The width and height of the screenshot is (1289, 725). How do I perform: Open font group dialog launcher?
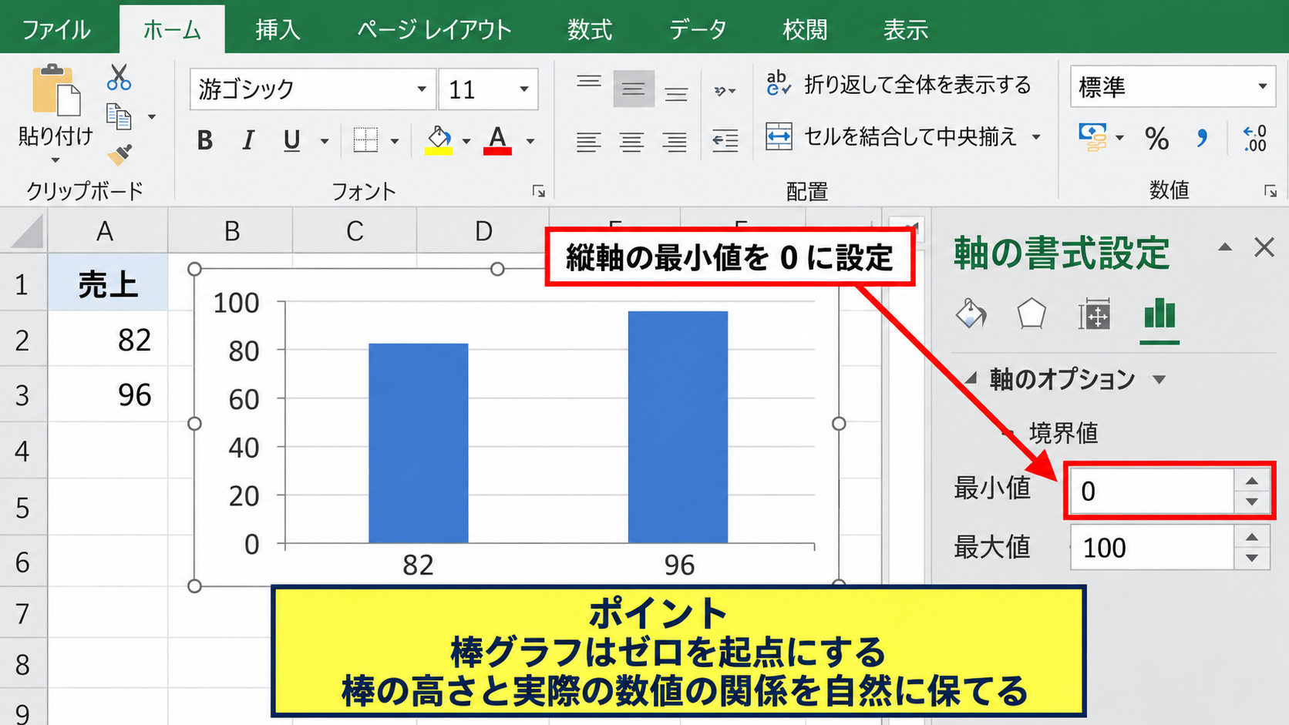pos(539,191)
